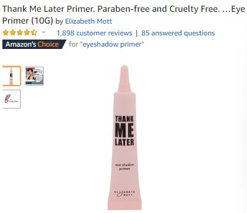Click the eye shadow primer label on tube

(124, 166)
